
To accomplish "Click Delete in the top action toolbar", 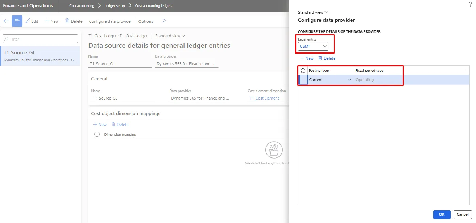I will coord(74,21).
